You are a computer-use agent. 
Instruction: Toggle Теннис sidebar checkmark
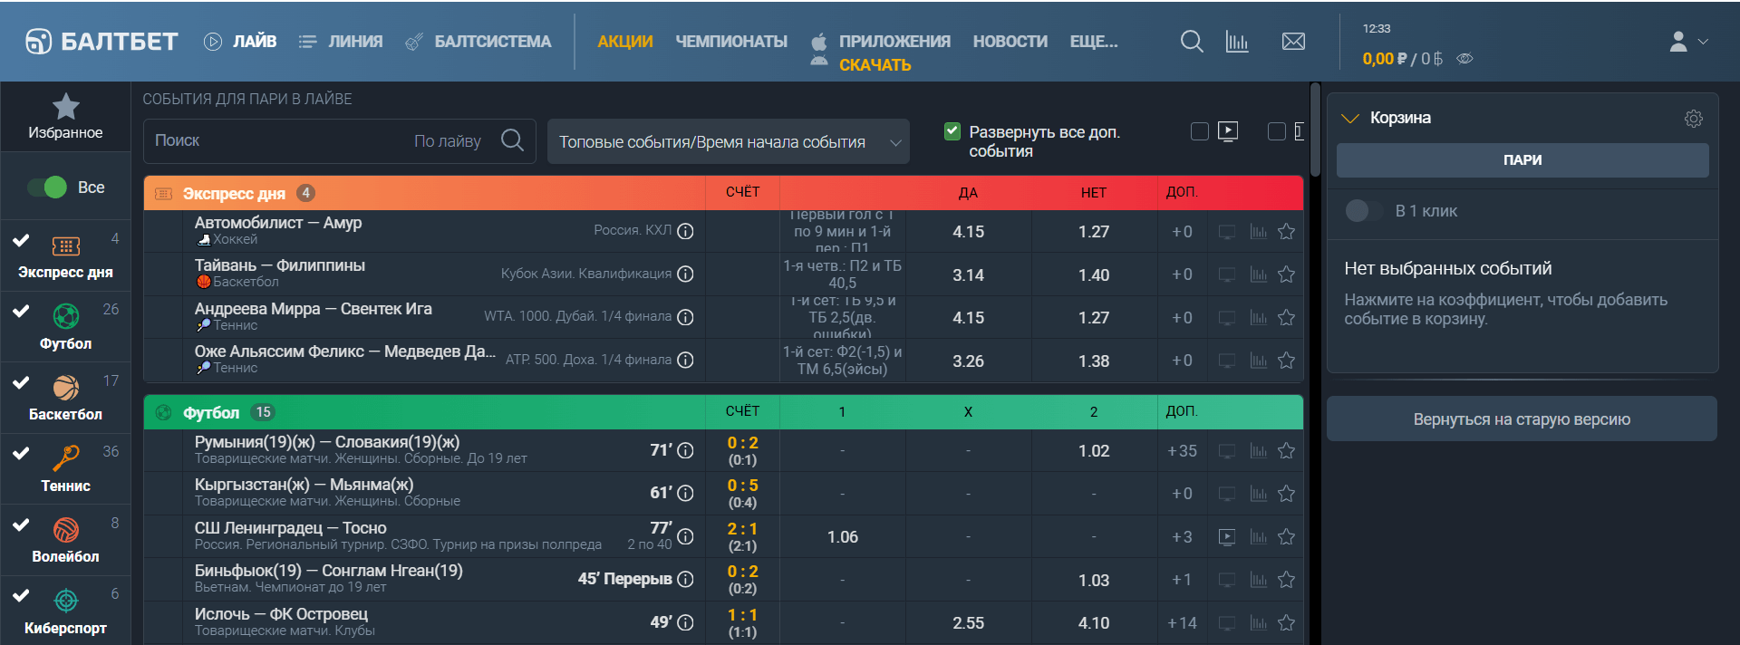(22, 453)
